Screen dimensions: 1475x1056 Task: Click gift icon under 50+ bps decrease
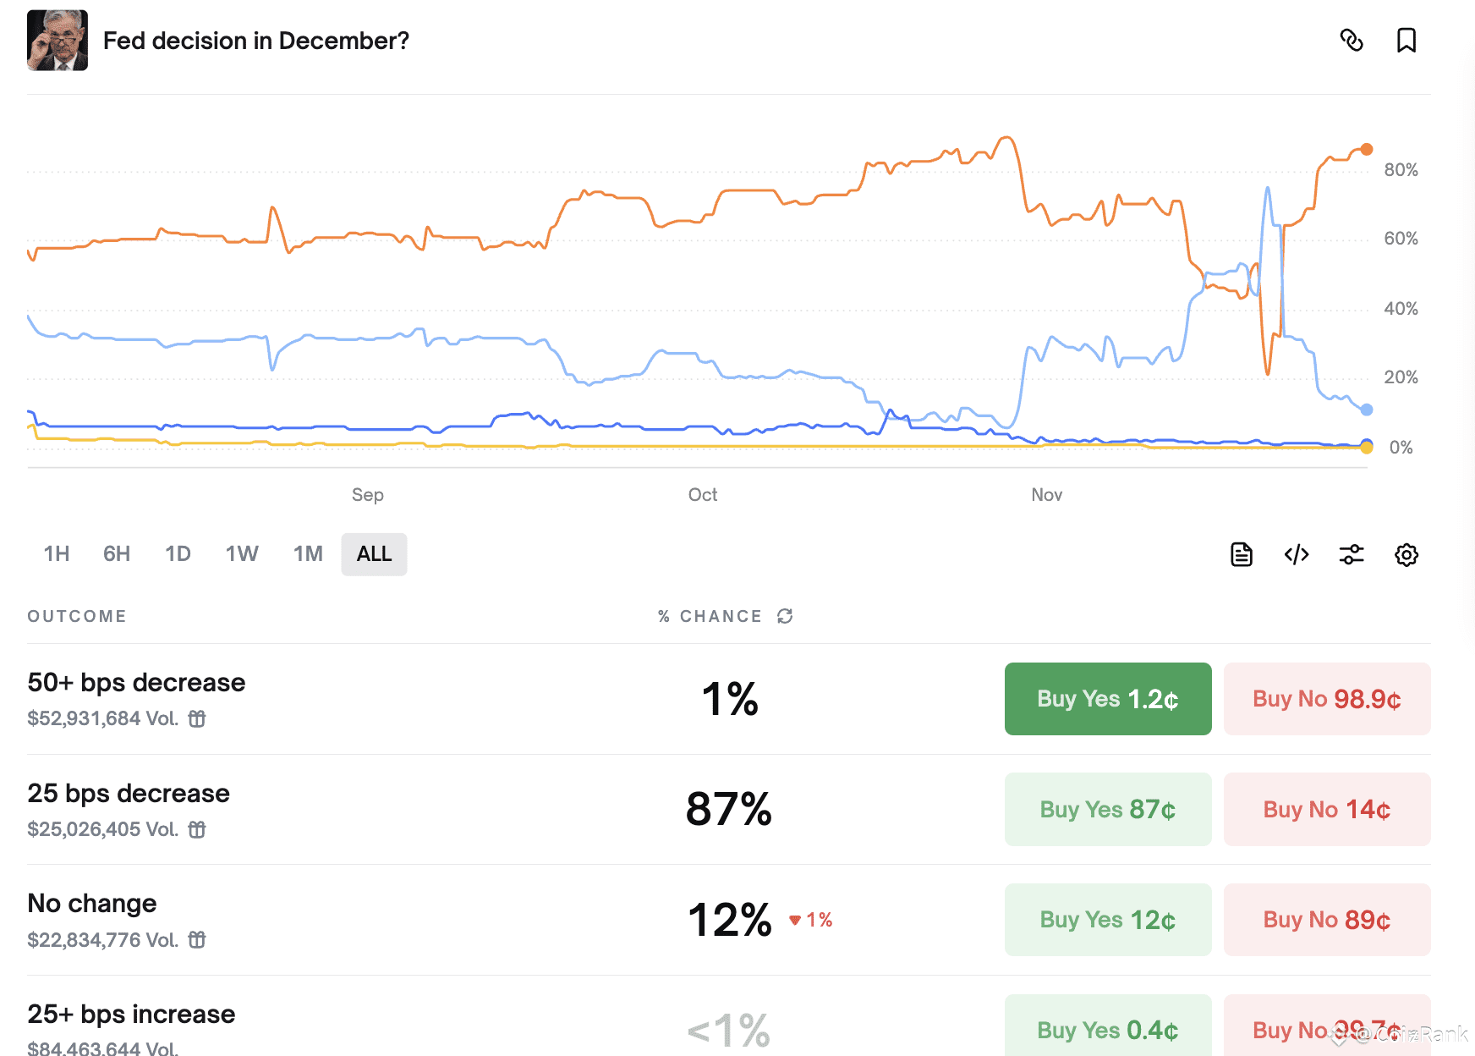[x=197, y=718]
